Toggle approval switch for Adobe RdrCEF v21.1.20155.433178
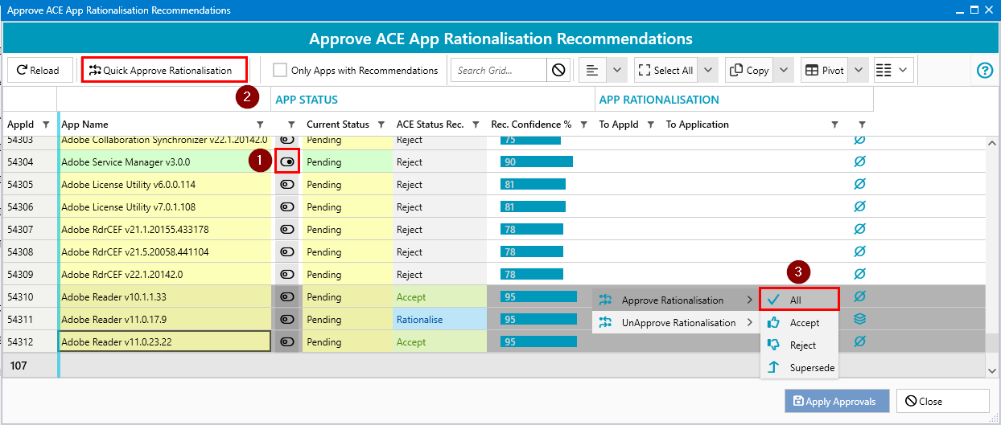The height and width of the screenshot is (425, 1001). pyautogui.click(x=287, y=230)
